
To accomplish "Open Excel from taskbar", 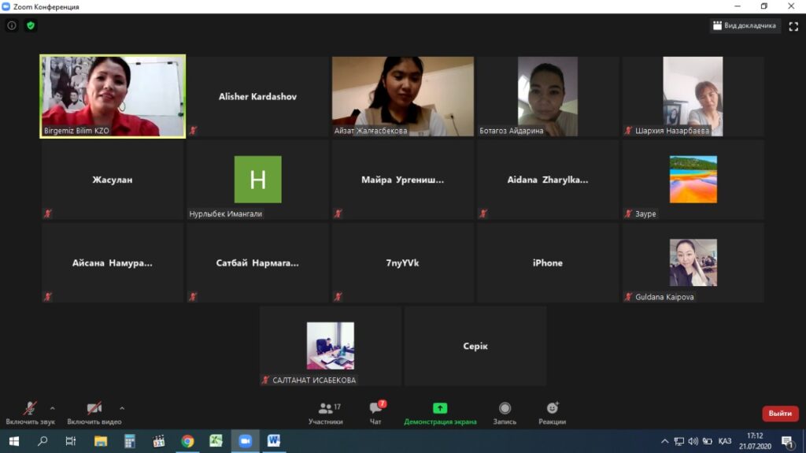I will click(x=216, y=441).
